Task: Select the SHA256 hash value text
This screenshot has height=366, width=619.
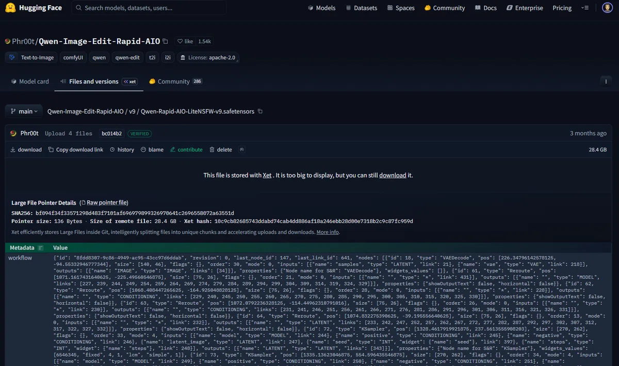Action: [x=135, y=213]
